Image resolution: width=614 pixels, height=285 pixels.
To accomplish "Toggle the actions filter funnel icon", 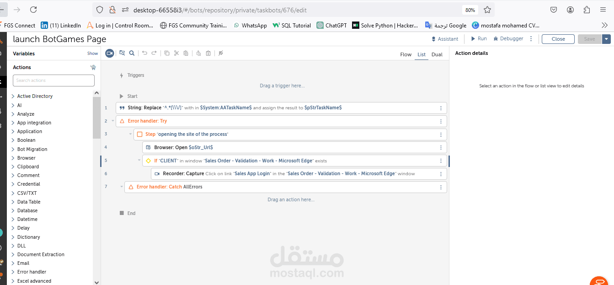I will [x=93, y=67].
